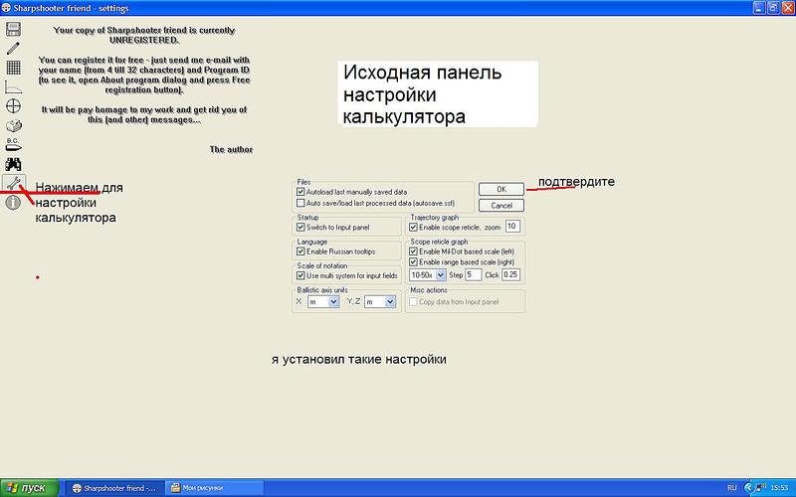Open the B.C. bullet coefficient panel

[x=13, y=144]
